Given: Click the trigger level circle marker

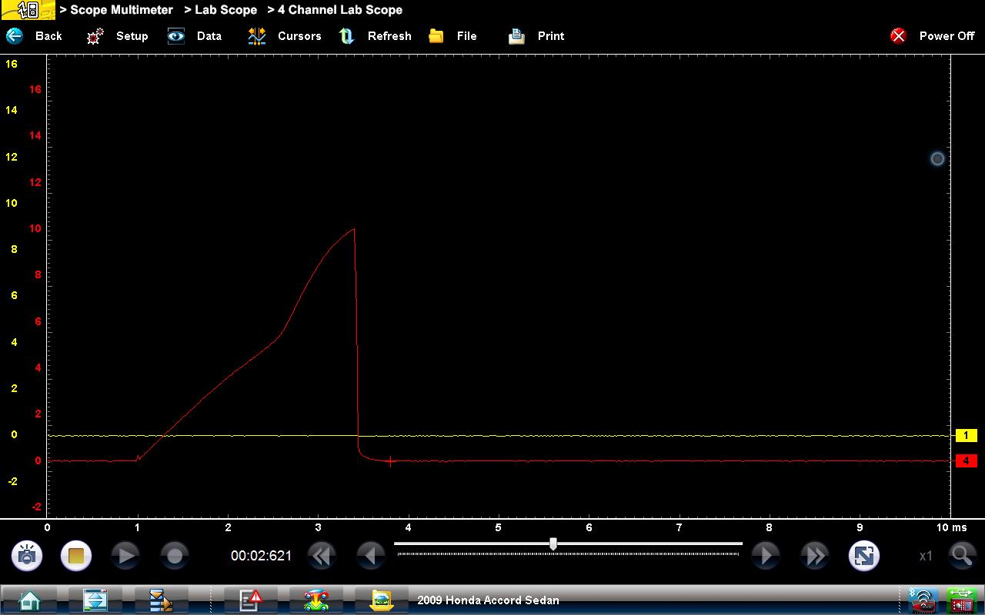Looking at the screenshot, I should pos(937,159).
